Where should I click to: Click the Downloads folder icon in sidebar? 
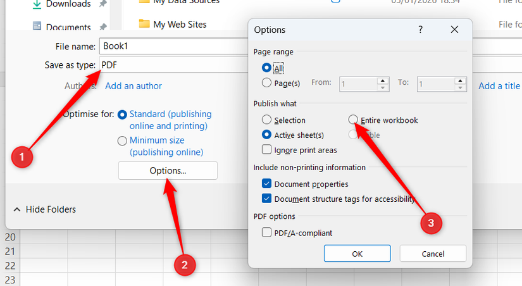pyautogui.click(x=37, y=4)
